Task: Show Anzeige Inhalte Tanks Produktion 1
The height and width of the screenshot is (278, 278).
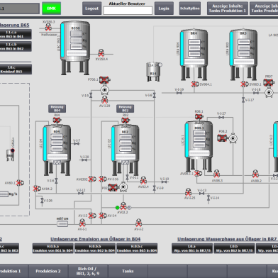Action: (x=228, y=9)
